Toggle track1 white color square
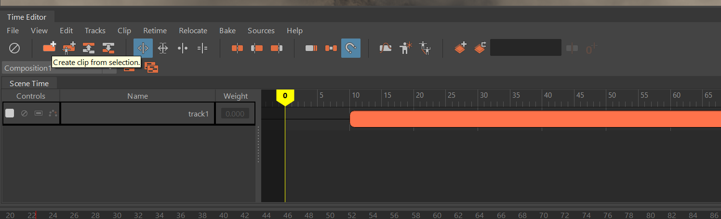721x219 pixels. click(x=10, y=113)
